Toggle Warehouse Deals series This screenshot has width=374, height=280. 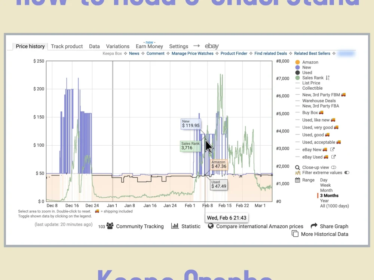[319, 101]
